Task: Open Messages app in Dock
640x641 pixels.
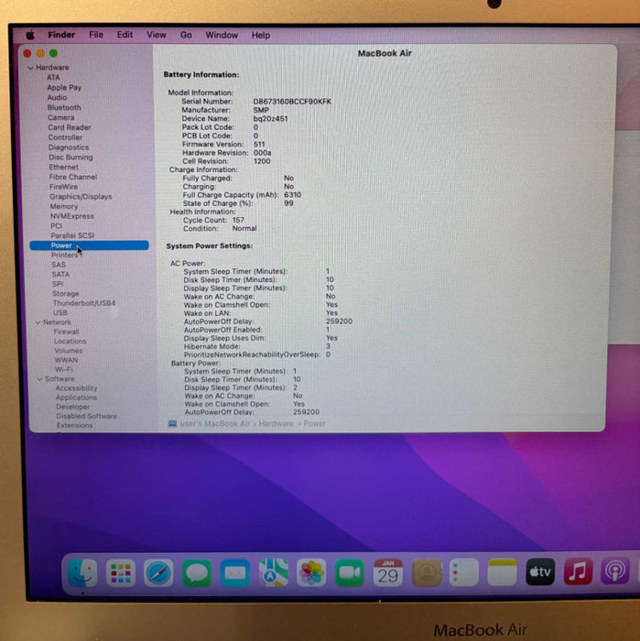Action: coord(197,572)
